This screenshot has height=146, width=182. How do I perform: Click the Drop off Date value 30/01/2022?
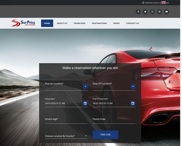(103, 103)
